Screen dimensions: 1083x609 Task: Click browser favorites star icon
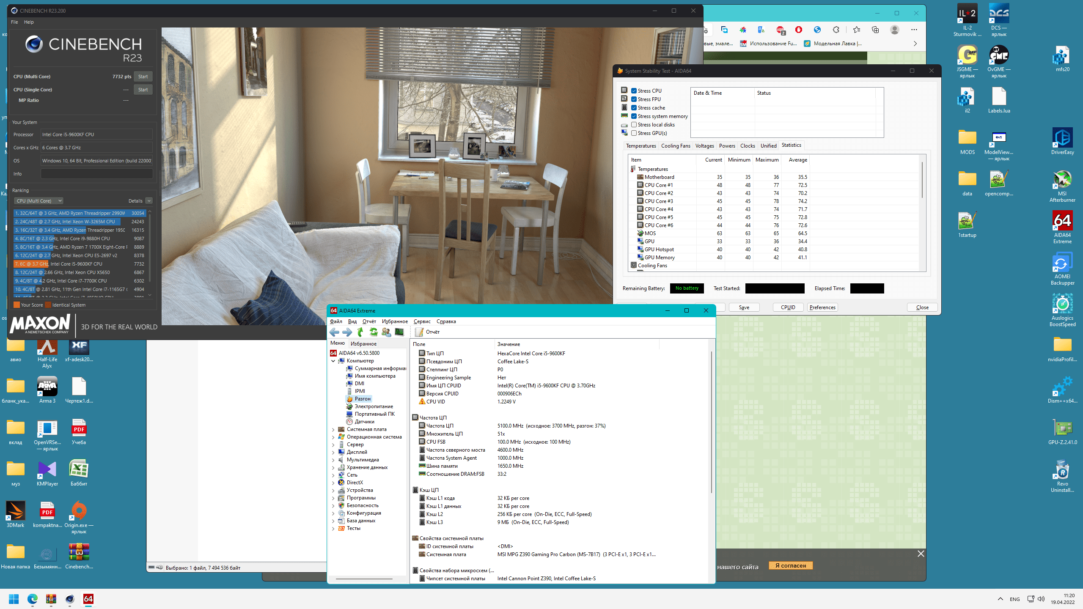pos(857,30)
